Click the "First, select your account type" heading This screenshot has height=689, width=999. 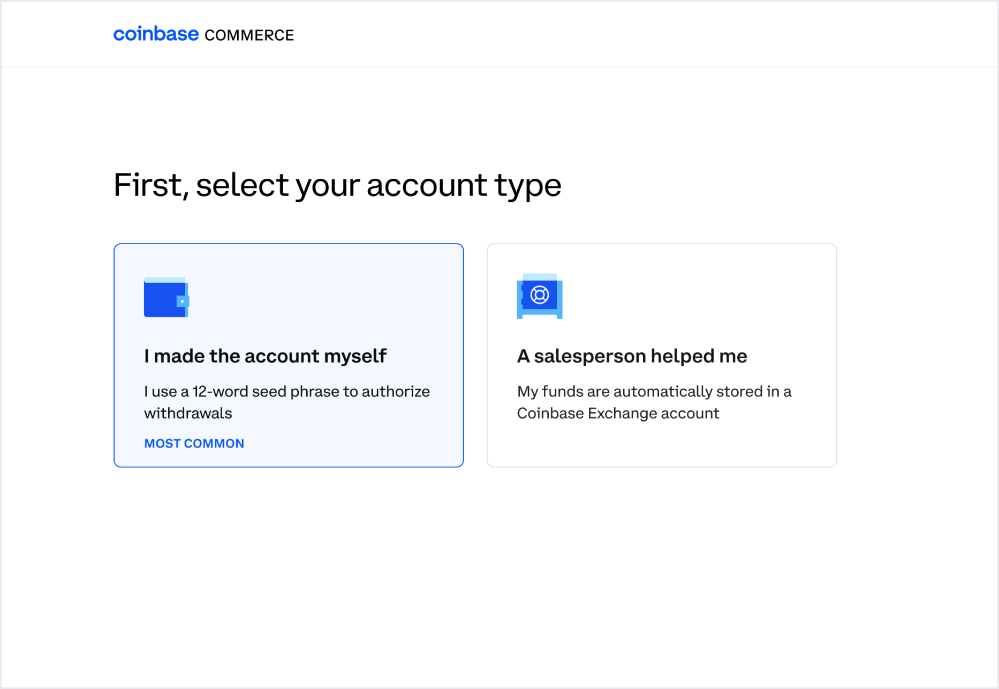coord(337,185)
